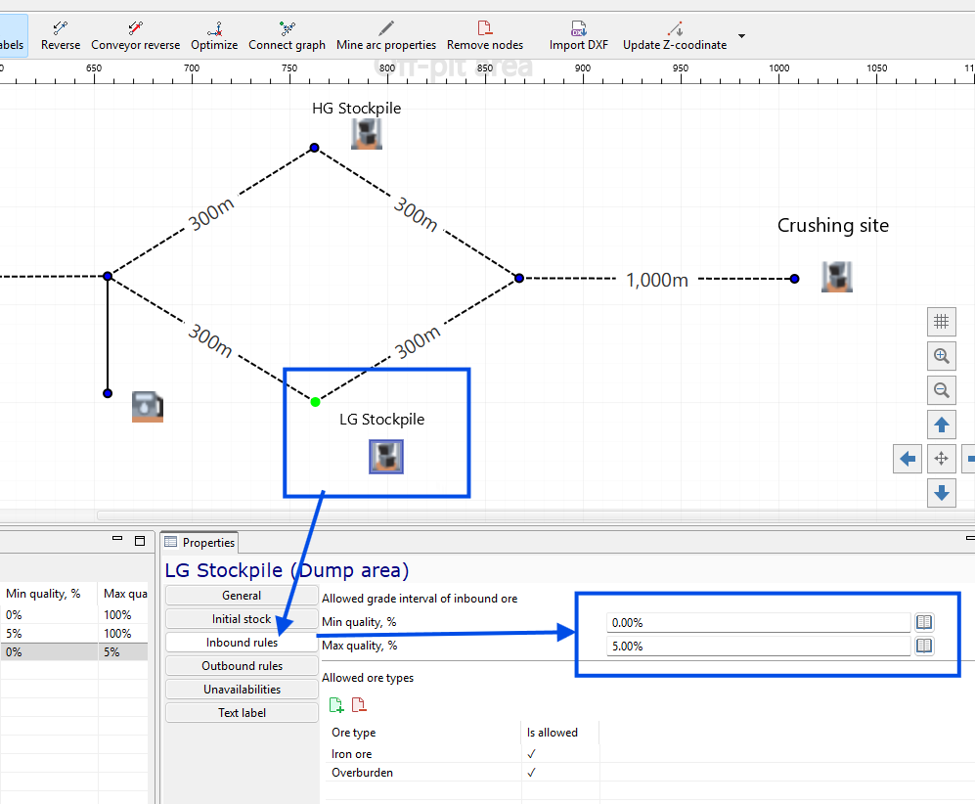This screenshot has width=975, height=804.
Task: Open the book icon beside Max quality
Action: tap(924, 646)
